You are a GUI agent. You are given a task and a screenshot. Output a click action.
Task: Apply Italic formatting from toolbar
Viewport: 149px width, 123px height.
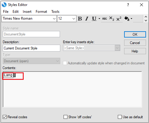tap(87, 18)
